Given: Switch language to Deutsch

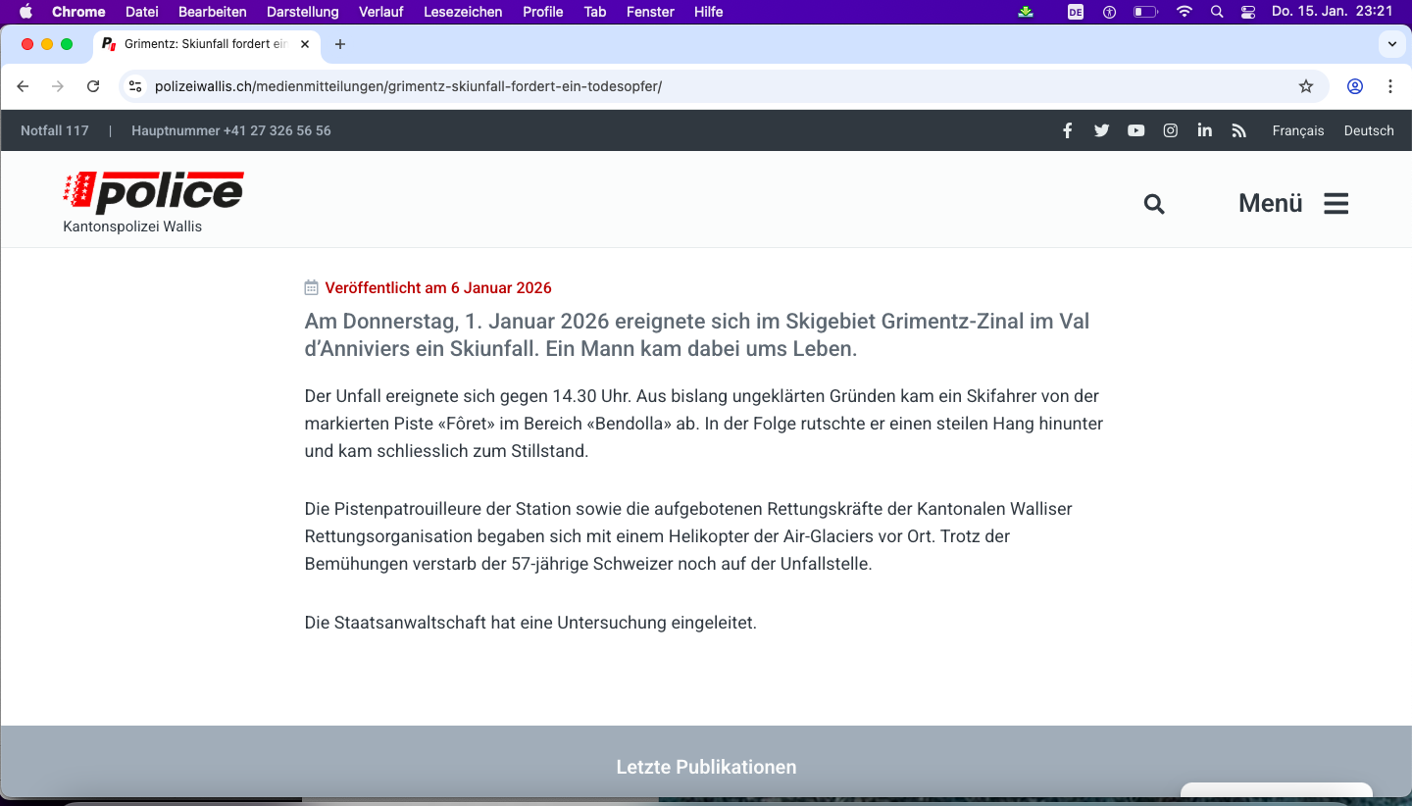Looking at the screenshot, I should coord(1368,130).
